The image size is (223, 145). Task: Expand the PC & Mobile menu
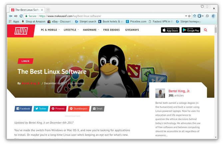[50, 30]
